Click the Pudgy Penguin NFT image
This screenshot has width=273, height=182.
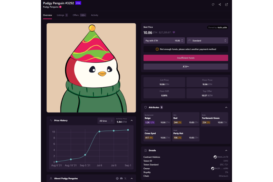[91, 68]
